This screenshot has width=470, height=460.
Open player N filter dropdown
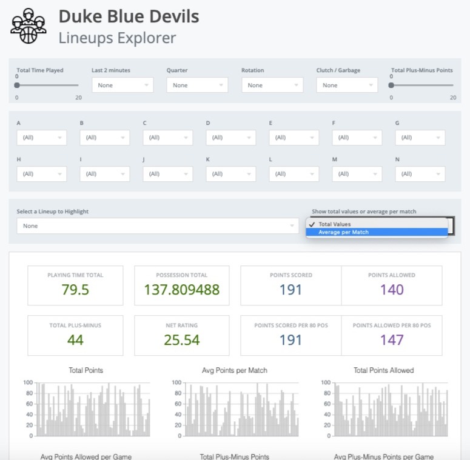420,174
